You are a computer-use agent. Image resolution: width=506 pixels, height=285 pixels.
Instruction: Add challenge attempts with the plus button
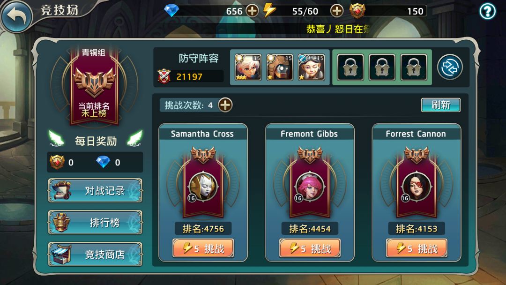pyautogui.click(x=225, y=105)
